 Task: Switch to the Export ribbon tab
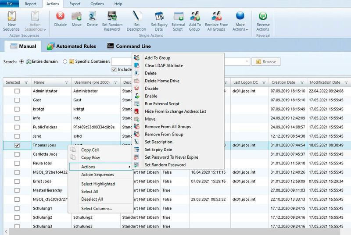[x=75, y=4]
